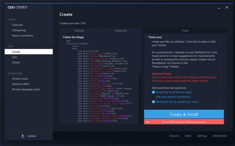This screenshot has width=235, height=146.
Task: Switch to the General tab
Action: pos(79,31)
